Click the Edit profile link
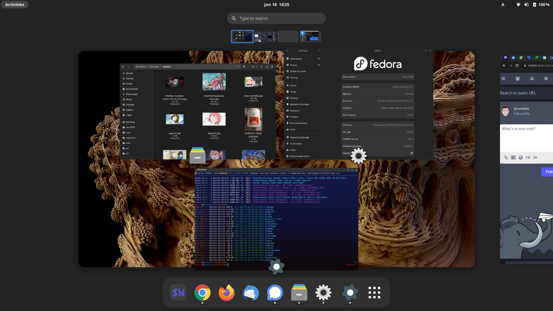The width and height of the screenshot is (553, 311). pos(521,114)
